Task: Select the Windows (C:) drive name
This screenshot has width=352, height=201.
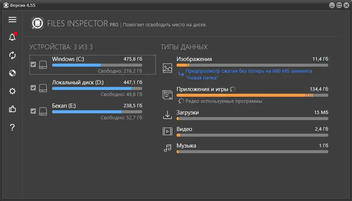Action: tap(68, 59)
